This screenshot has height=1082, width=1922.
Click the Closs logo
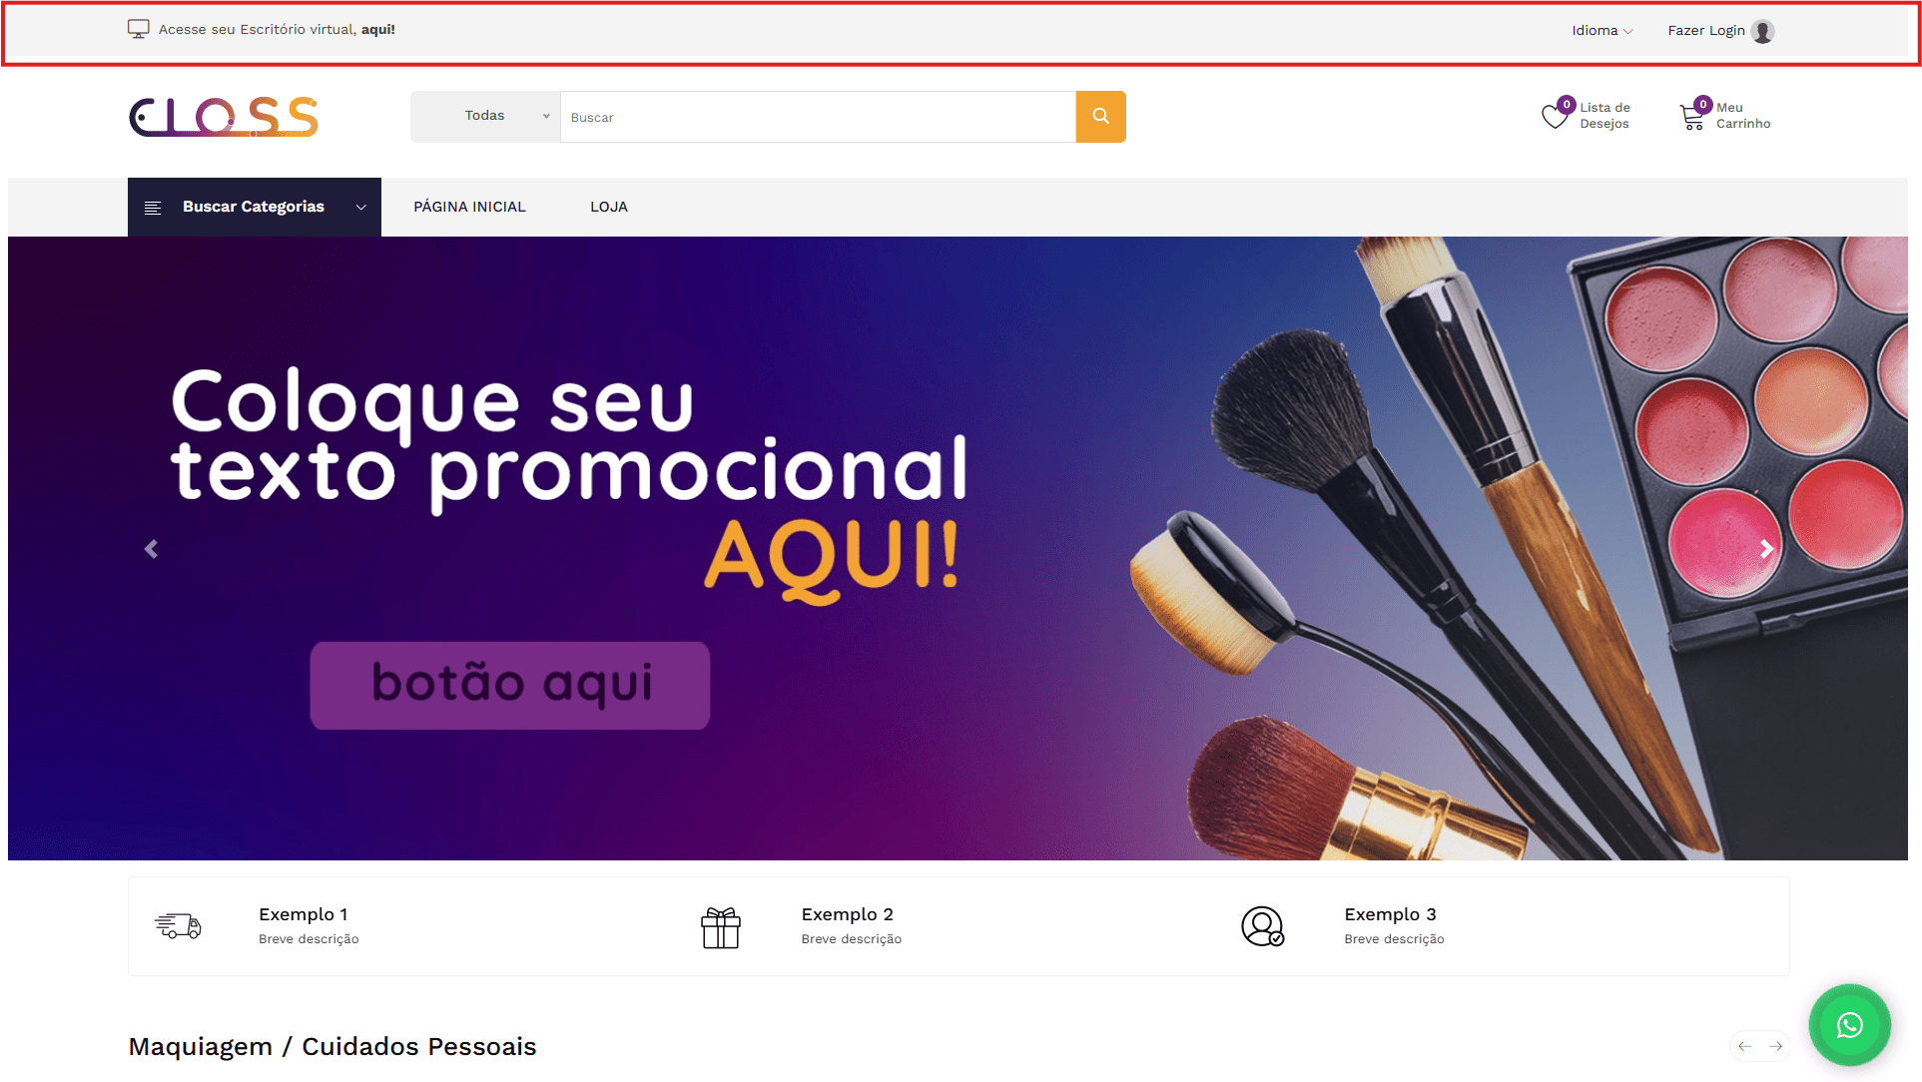[224, 117]
